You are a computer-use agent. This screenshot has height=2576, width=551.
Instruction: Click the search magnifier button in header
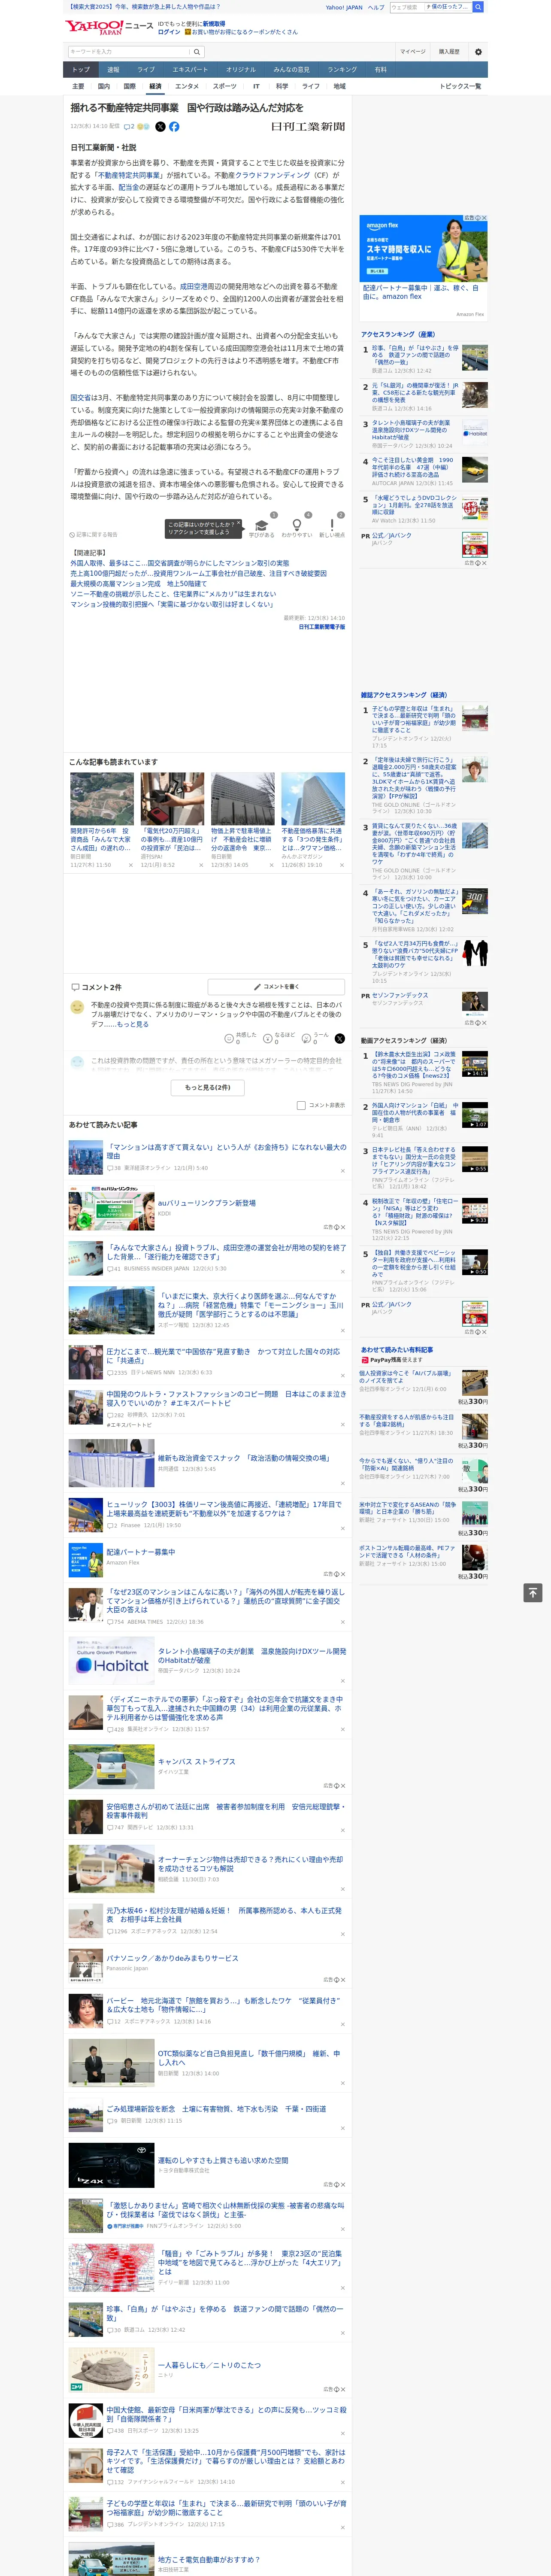coord(197,52)
